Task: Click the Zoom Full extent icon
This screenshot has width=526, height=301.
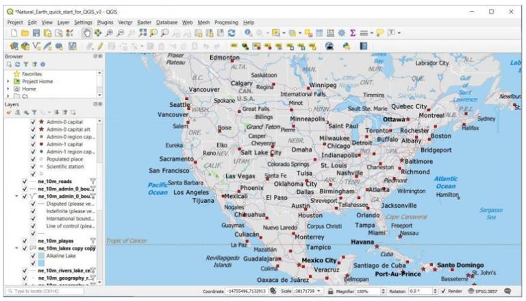Action: click(x=143, y=33)
